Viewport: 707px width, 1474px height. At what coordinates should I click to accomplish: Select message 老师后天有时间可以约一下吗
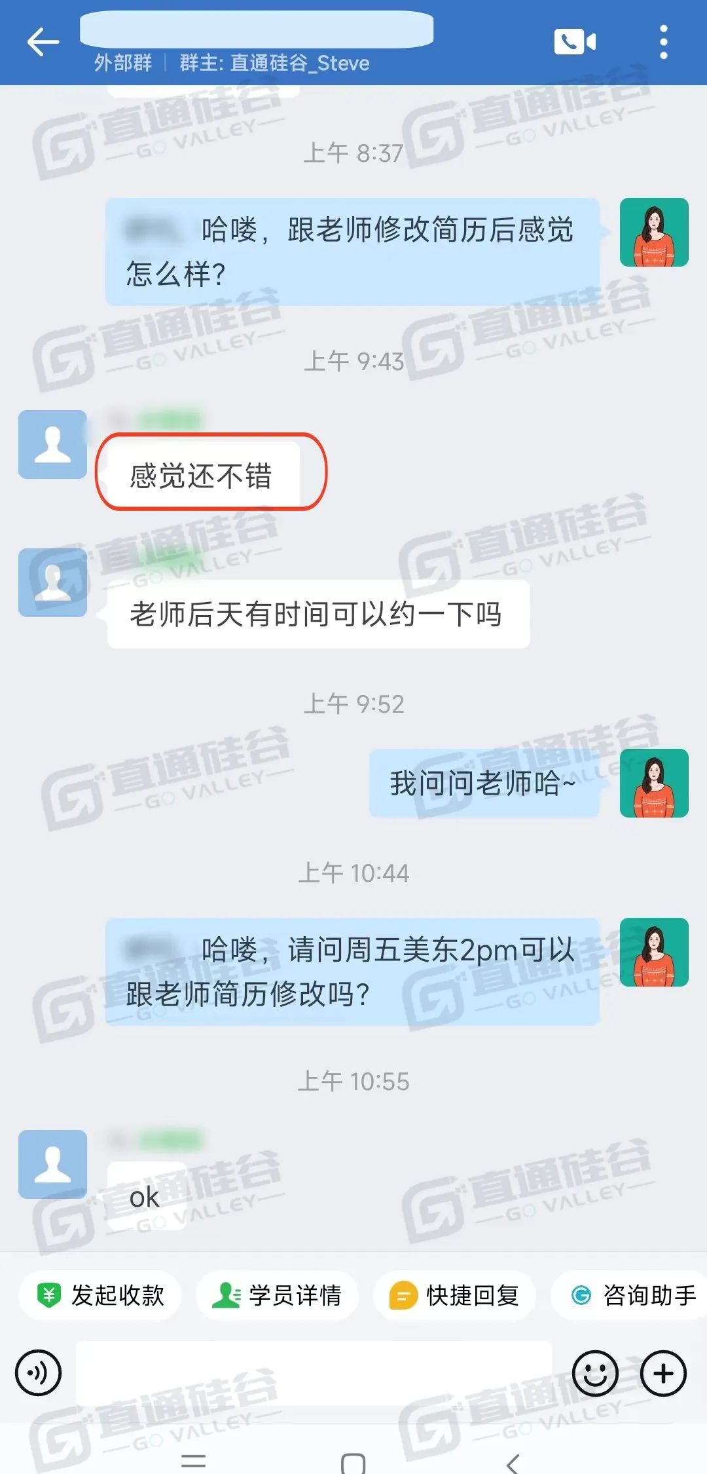click(x=318, y=614)
